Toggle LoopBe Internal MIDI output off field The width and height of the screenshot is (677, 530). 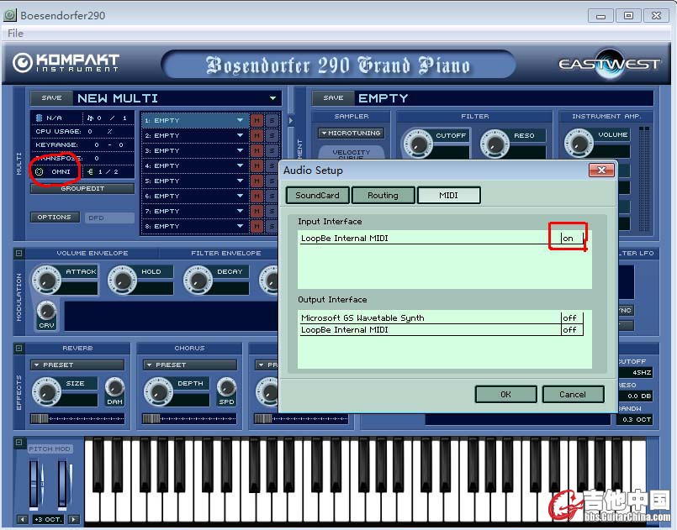click(572, 330)
